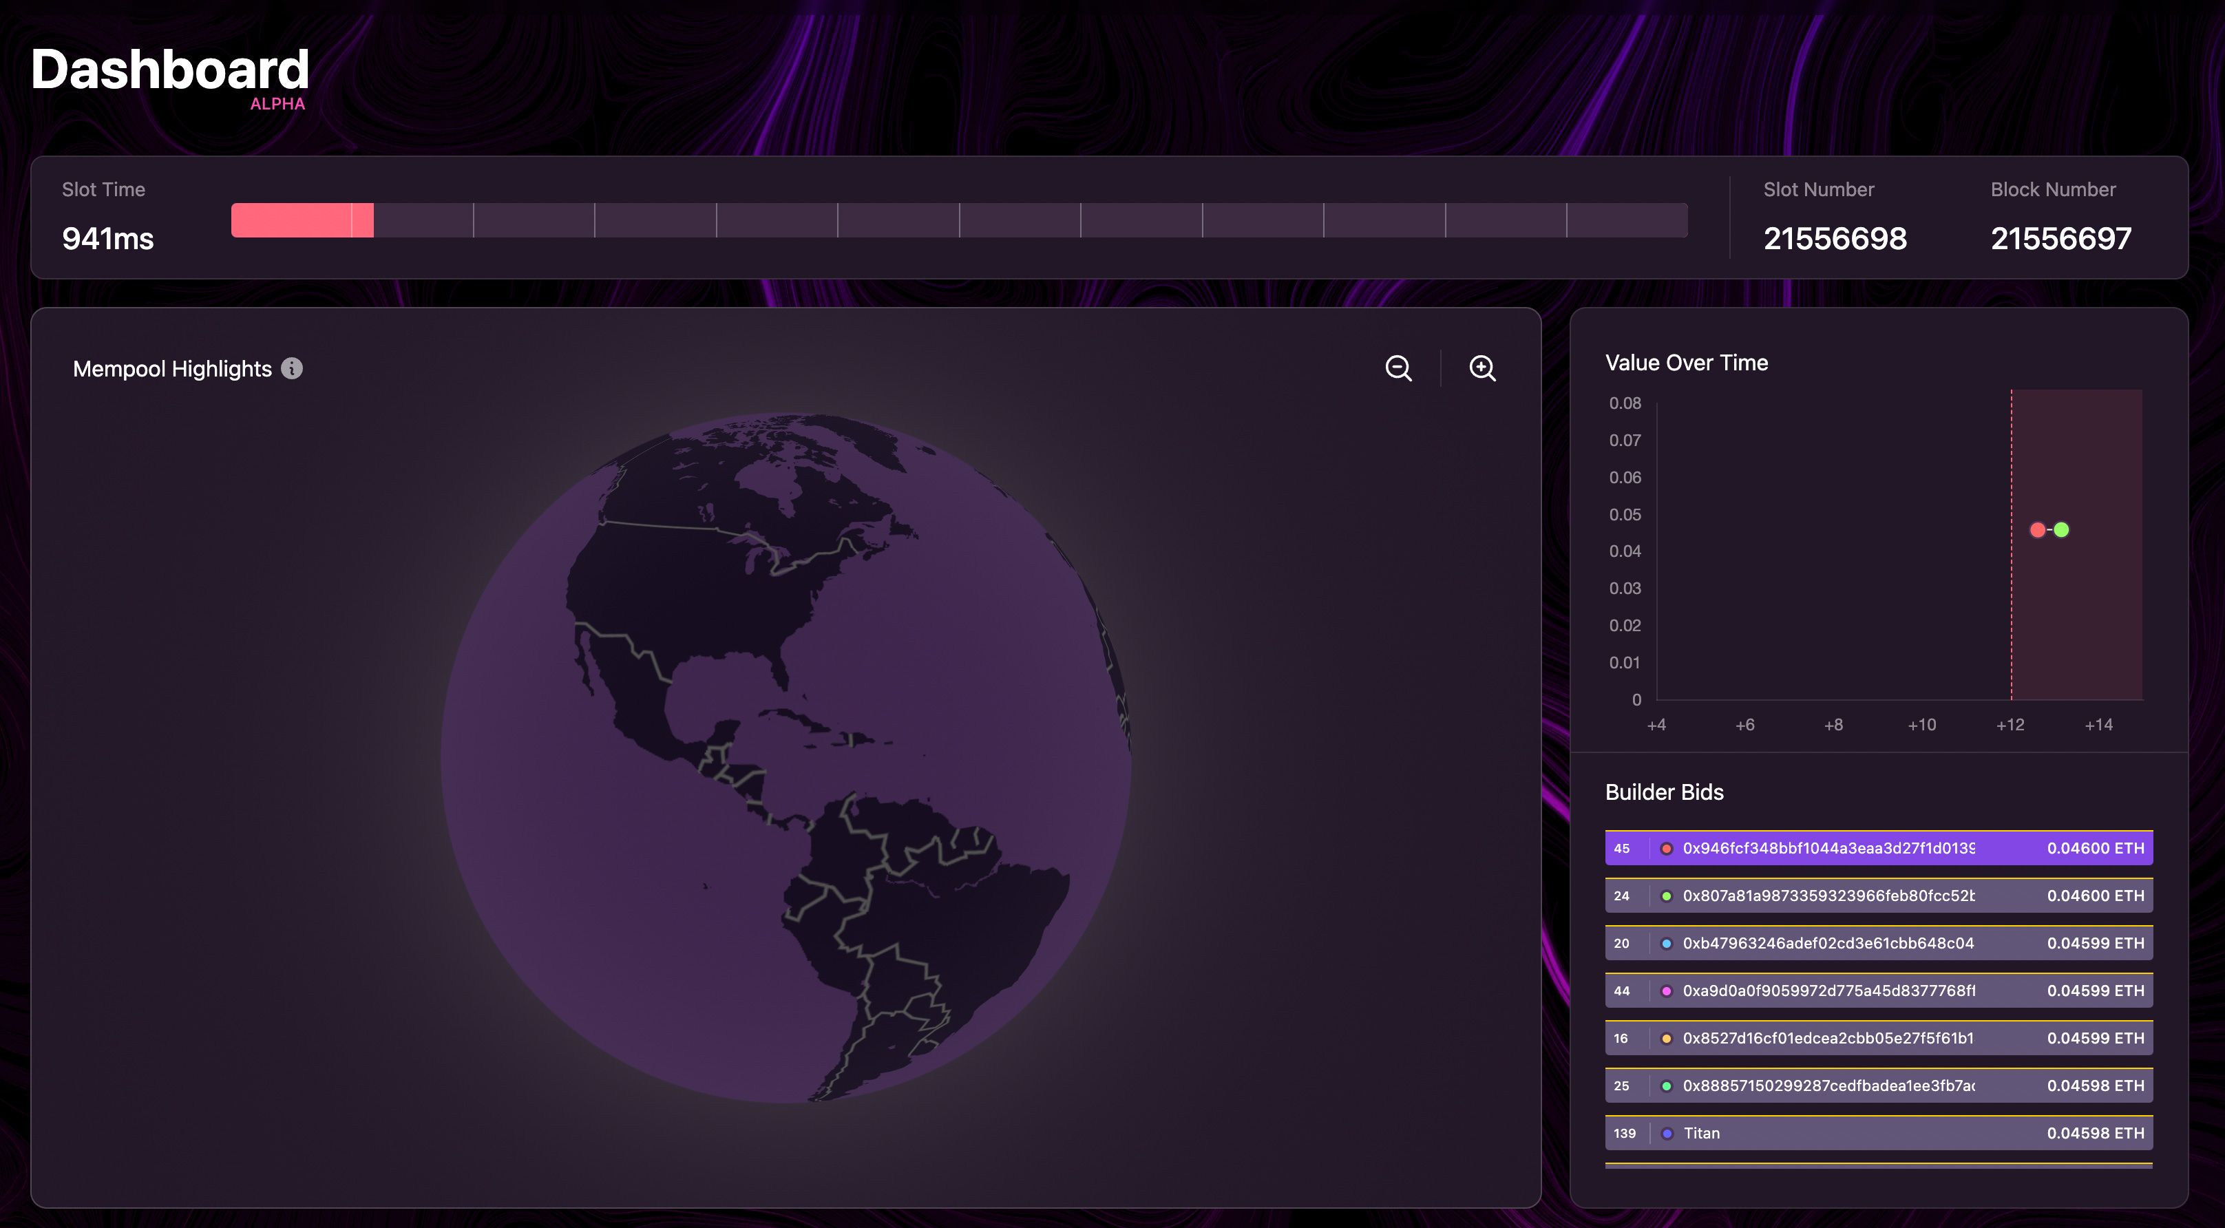The width and height of the screenshot is (2225, 1228).
Task: Click green dot on Value Over Time chart
Action: pos(2062,530)
